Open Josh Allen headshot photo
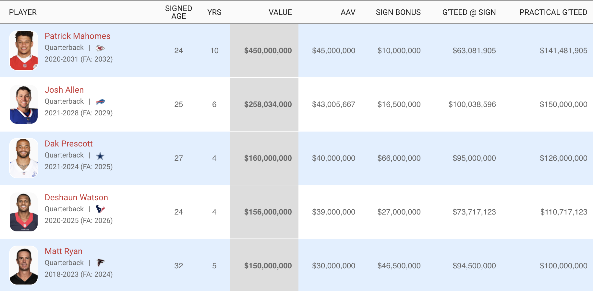 tap(24, 104)
